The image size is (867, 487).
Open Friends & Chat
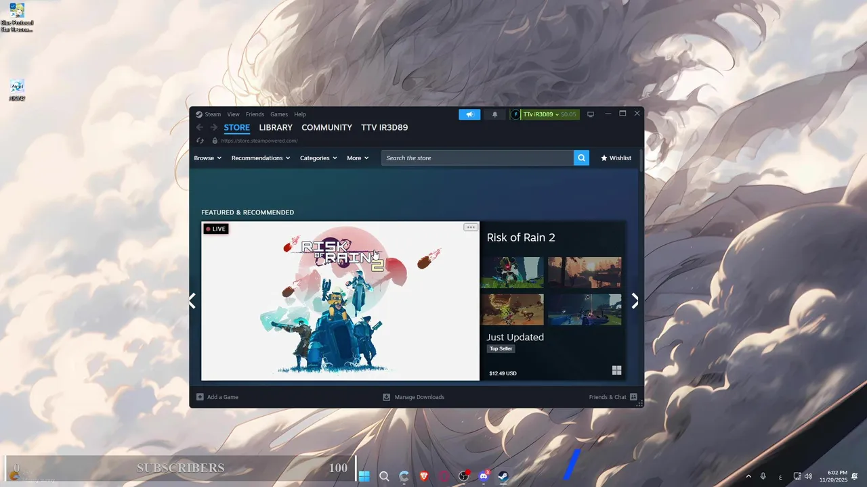click(613, 397)
